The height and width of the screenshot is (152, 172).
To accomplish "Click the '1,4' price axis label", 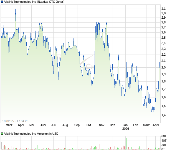I will click(163, 115).
